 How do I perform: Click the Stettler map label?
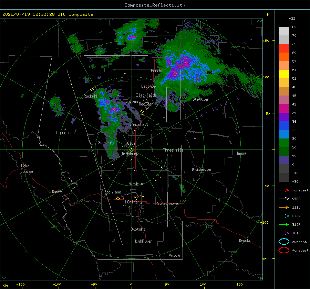201,99
